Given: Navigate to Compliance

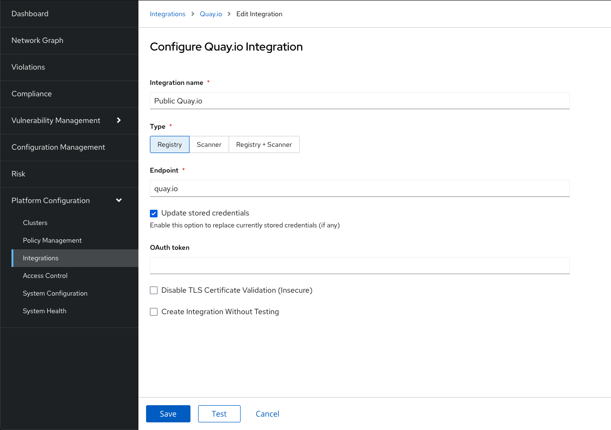Looking at the screenshot, I should coord(32,94).
